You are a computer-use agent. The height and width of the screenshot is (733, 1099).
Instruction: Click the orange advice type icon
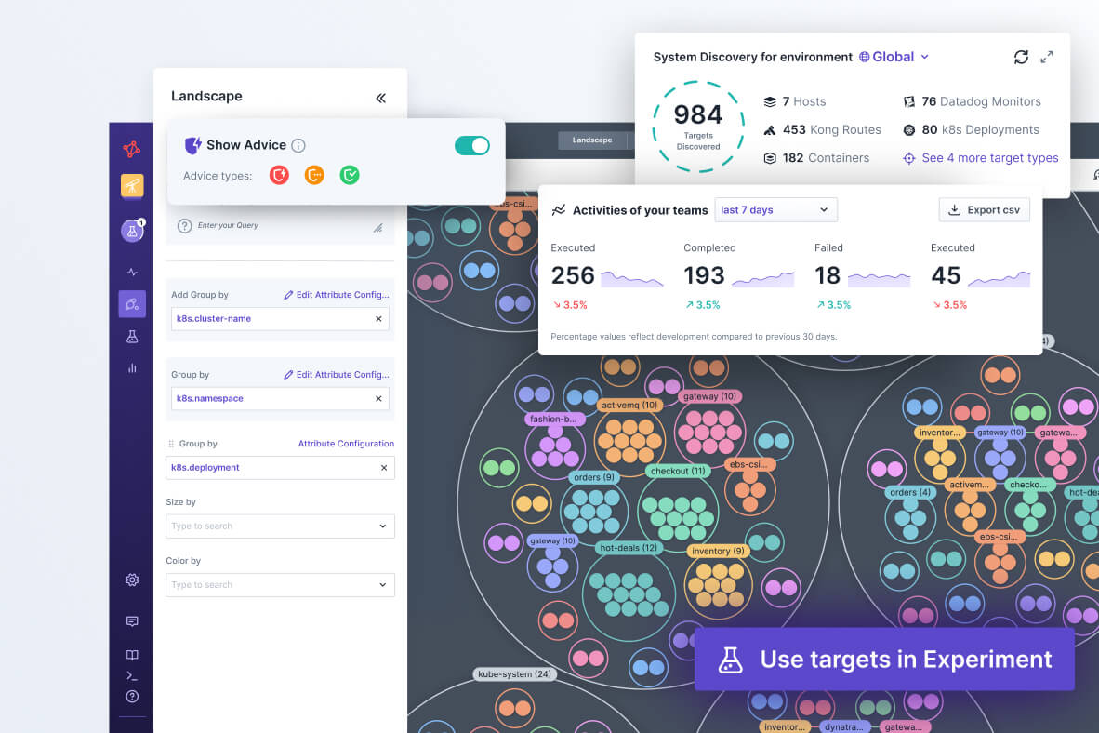click(x=314, y=175)
